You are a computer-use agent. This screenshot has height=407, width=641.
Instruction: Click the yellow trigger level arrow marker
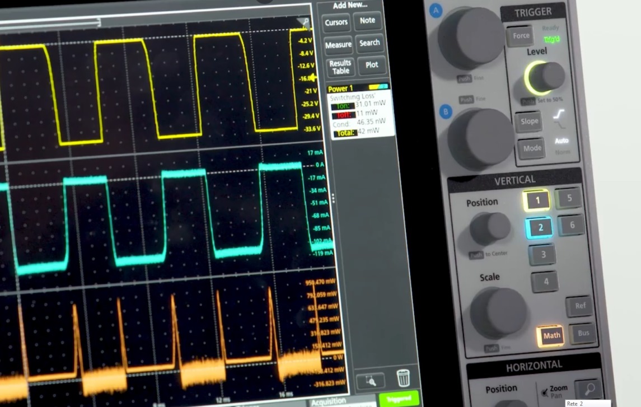coord(314,78)
